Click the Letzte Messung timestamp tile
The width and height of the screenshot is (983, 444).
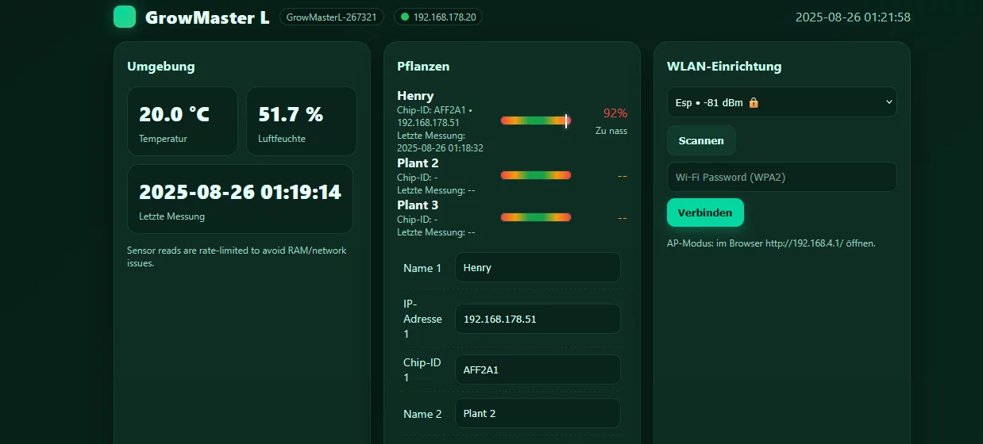click(x=240, y=199)
